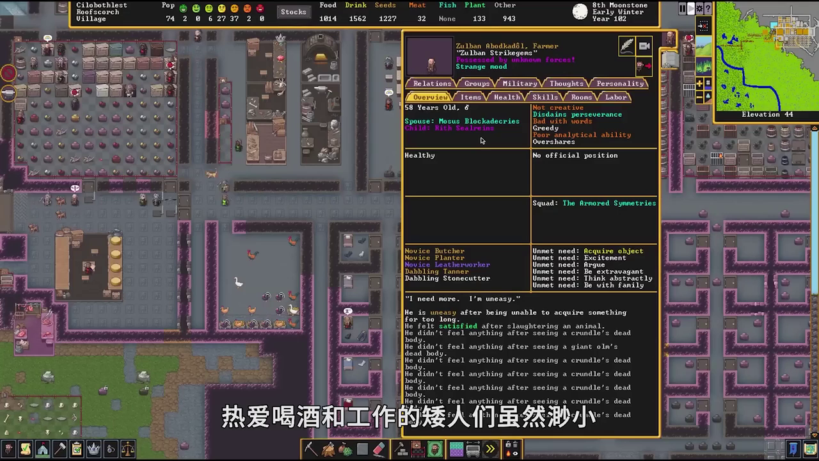Open the hauling minecart icon

(x=473, y=449)
